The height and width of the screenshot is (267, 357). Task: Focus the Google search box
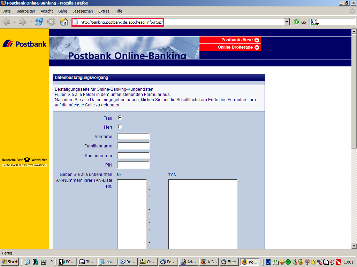pos(332,22)
